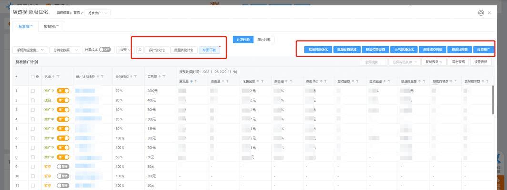Sort table by 推广计划名称 arrows
This screenshot has width=507, height=190.
pyautogui.click(x=98, y=76)
